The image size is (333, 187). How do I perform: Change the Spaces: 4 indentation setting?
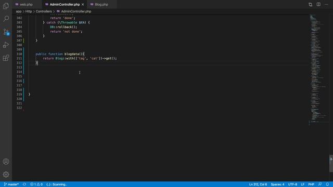coord(277,184)
